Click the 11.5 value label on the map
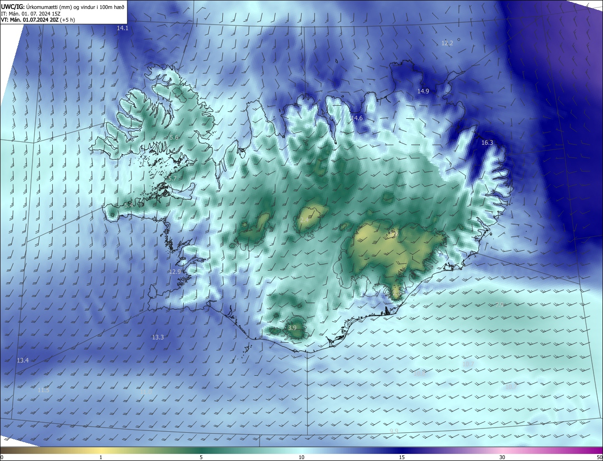 point(43,390)
